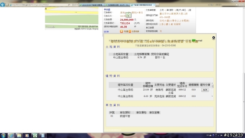Open Internet Explorer from the taskbar
This screenshot has width=245, height=138.
point(11,135)
